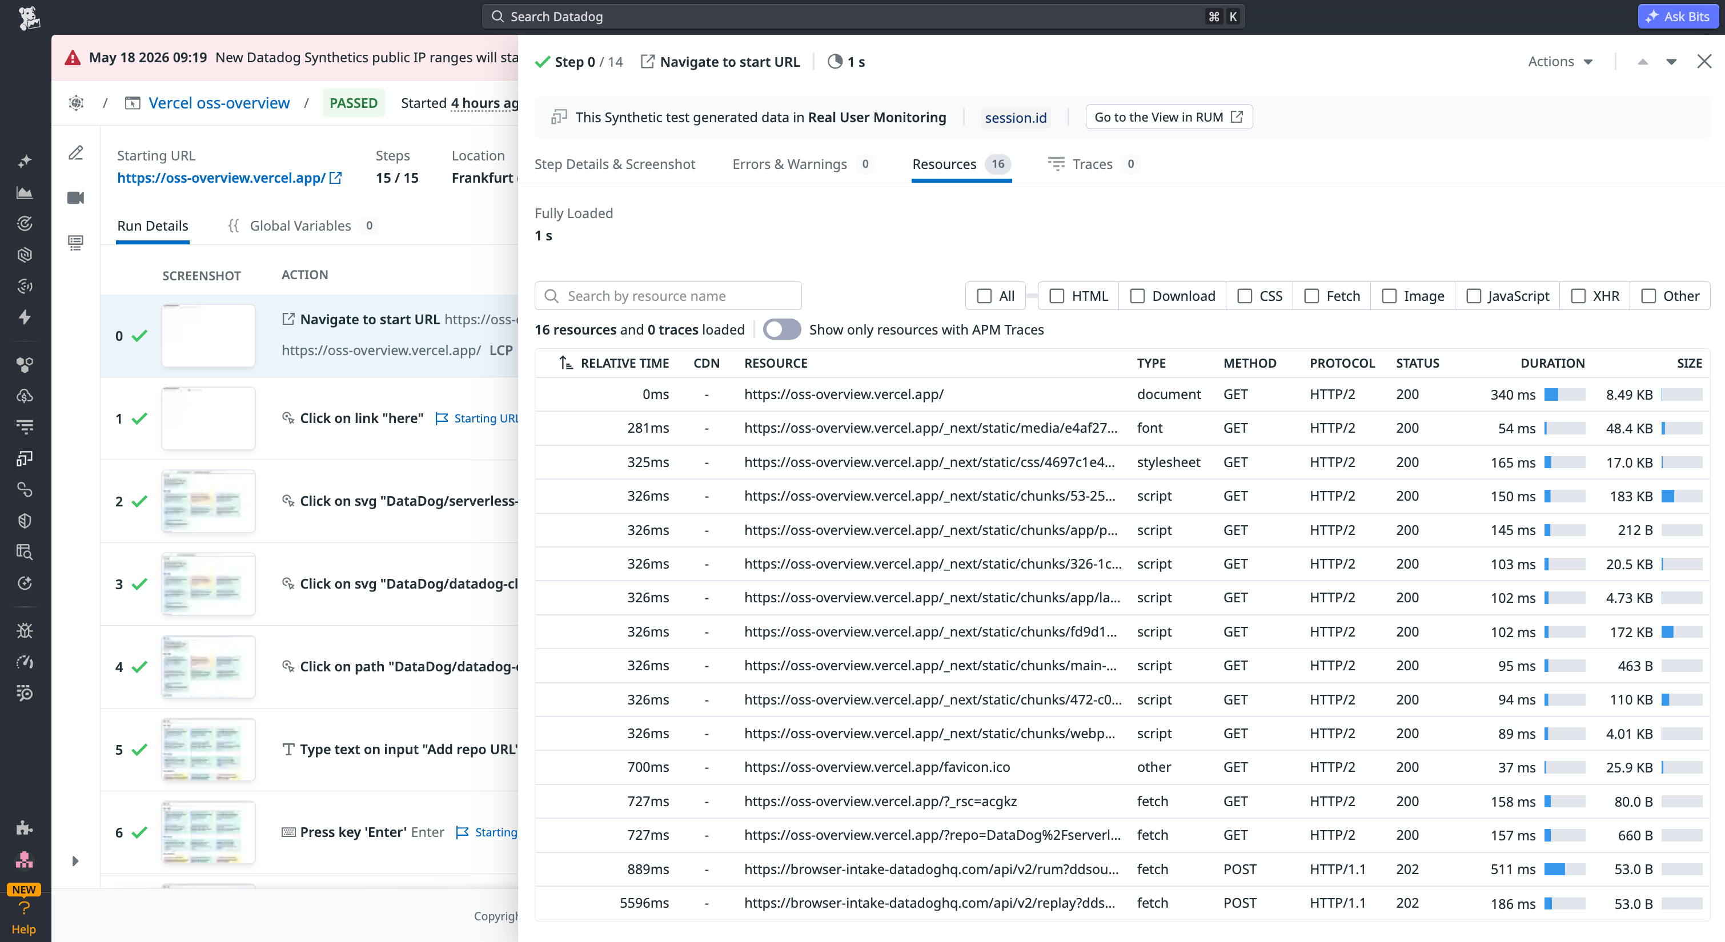Screen dimensions: 1725x942
Task: Click the Ask Bits button
Action: point(1678,17)
